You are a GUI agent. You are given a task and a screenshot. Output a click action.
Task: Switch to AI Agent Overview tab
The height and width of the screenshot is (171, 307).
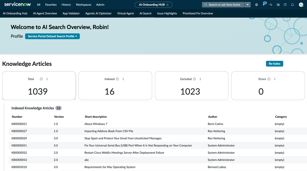coord(45,13)
